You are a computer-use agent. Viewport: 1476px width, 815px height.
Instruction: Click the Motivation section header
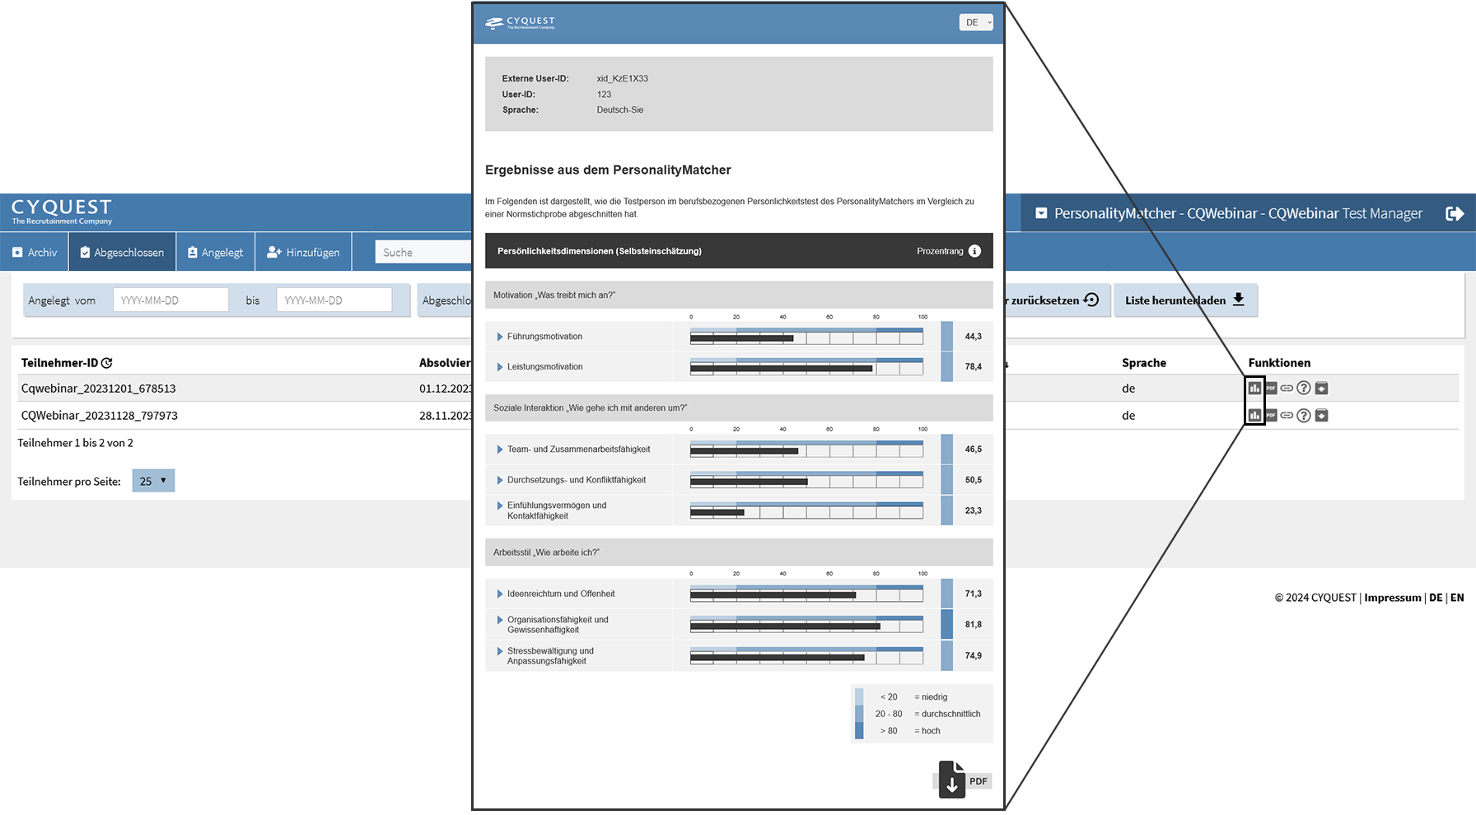coord(739,295)
